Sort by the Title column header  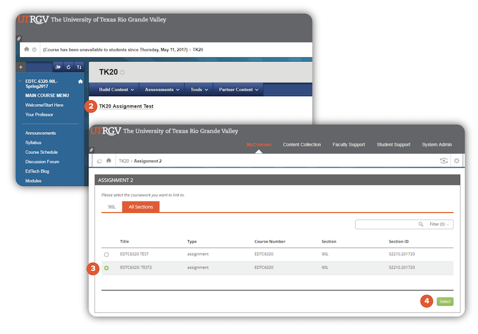pyautogui.click(x=124, y=241)
